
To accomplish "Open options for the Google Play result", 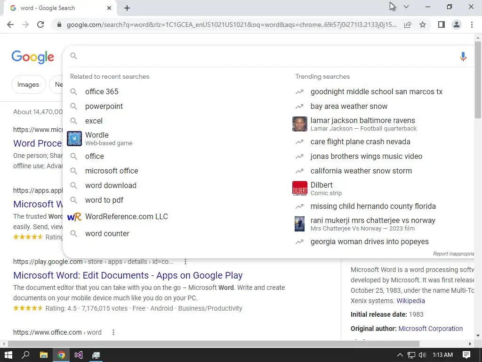I will click(185, 262).
